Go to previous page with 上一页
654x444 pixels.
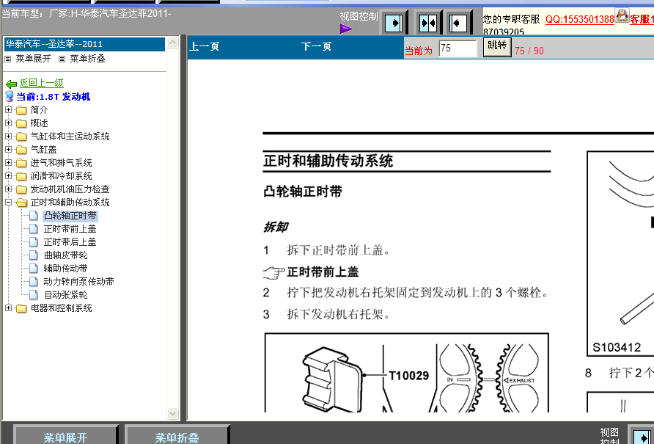205,46
